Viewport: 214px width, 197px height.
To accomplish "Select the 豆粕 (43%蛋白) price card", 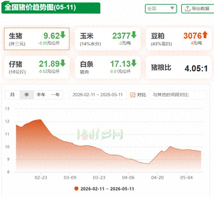I will 179,39.
